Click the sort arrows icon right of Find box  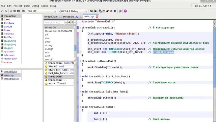75,22
